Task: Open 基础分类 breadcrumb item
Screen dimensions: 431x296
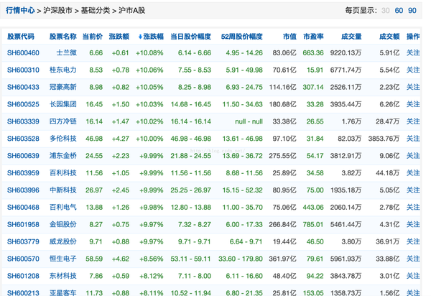Action: (x=96, y=11)
